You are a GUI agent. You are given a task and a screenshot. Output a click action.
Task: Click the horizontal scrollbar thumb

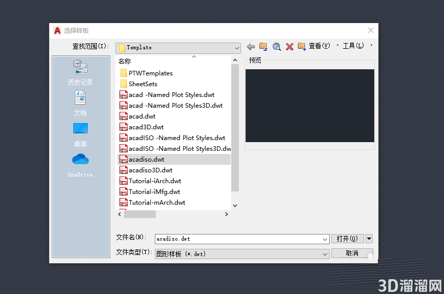(140, 214)
